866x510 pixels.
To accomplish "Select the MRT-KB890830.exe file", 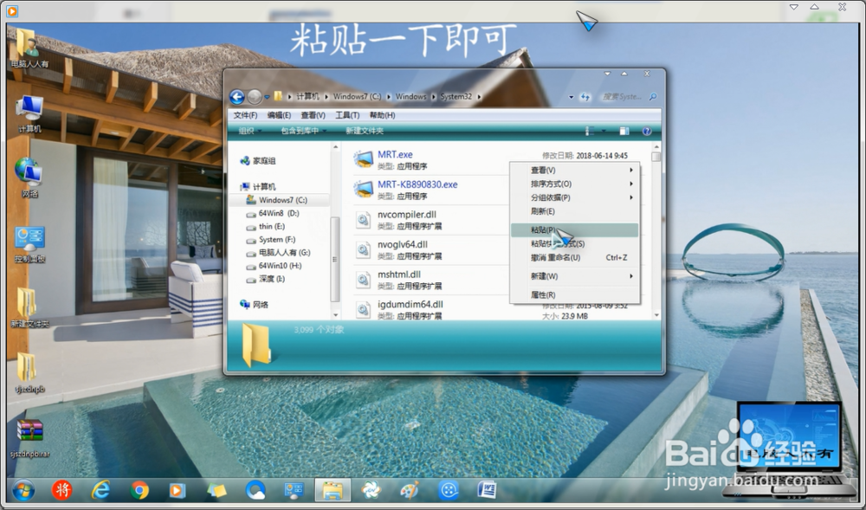I will click(417, 184).
